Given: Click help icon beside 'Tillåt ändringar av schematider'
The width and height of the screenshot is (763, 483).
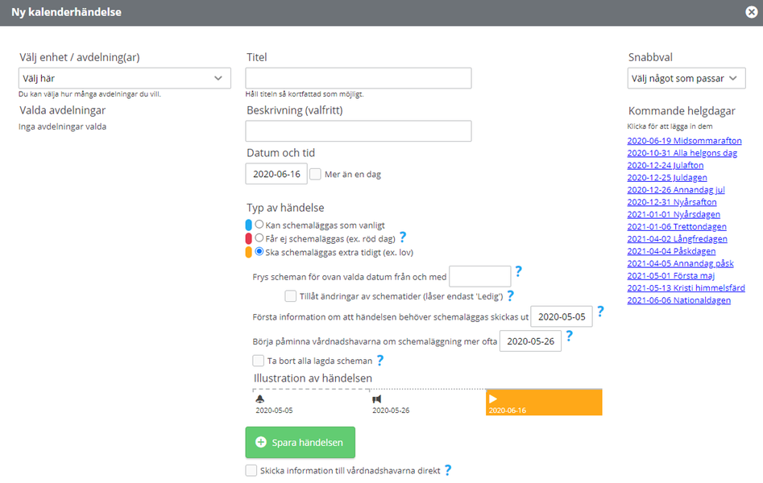Looking at the screenshot, I should (511, 295).
